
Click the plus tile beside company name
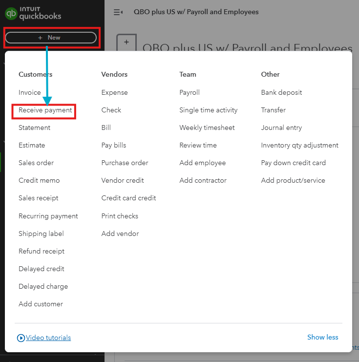[x=127, y=43]
